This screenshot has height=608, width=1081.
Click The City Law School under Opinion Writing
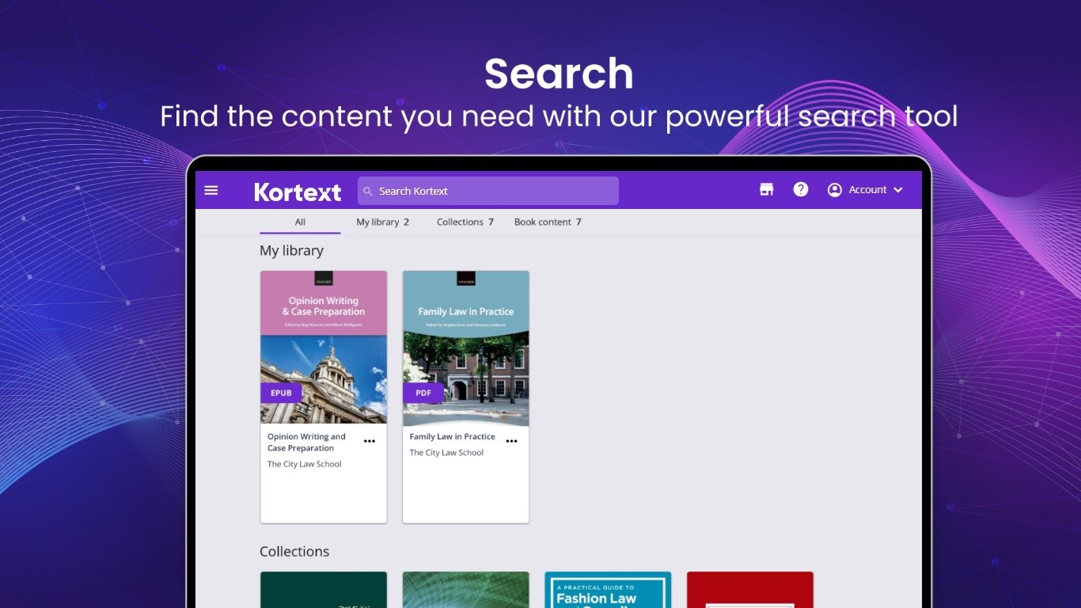[x=304, y=465]
